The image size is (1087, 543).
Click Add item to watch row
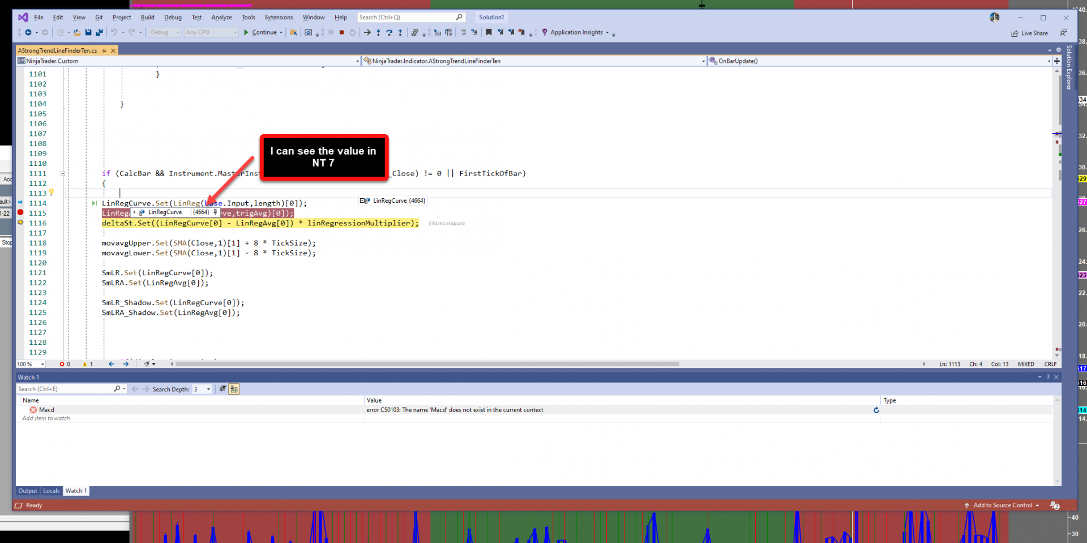coord(46,418)
